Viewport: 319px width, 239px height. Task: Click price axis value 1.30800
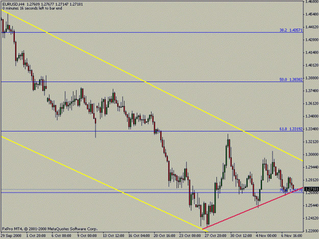(311, 154)
